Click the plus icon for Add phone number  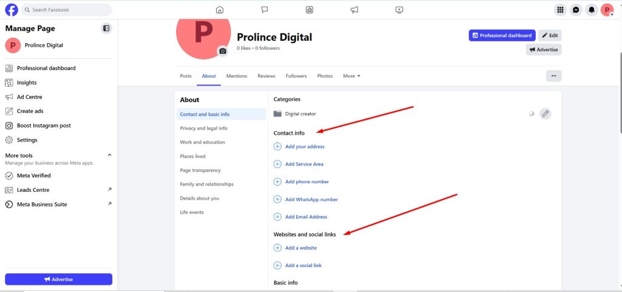click(x=277, y=182)
